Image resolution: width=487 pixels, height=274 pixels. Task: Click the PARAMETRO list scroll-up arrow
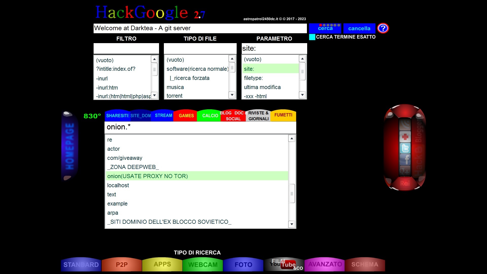pos(302,59)
